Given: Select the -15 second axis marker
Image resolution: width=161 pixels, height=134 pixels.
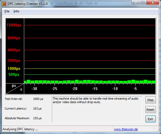Looking at the screenshot, I should click(x=95, y=89).
